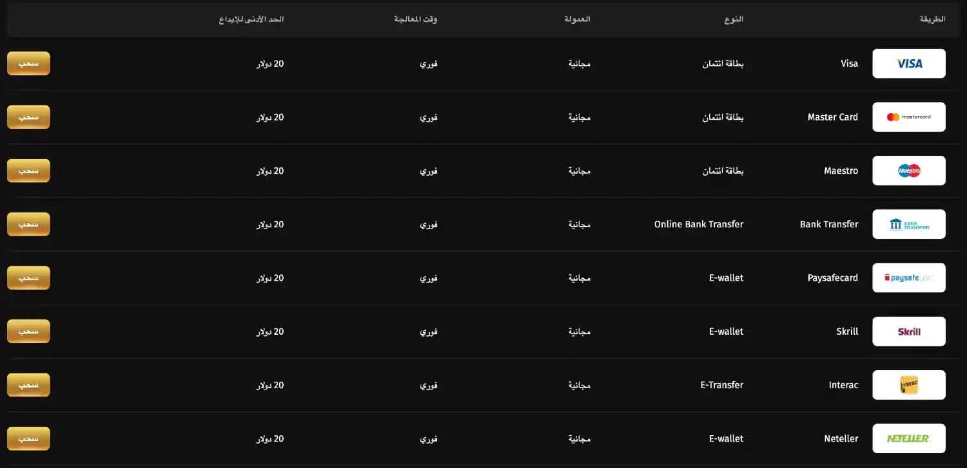Click the Visa payment logo
The width and height of the screenshot is (967, 468).
(908, 63)
